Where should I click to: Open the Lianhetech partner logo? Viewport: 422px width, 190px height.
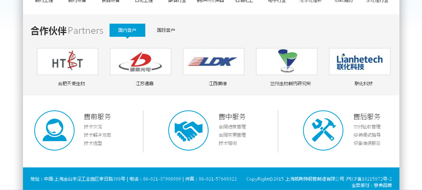tap(360, 62)
